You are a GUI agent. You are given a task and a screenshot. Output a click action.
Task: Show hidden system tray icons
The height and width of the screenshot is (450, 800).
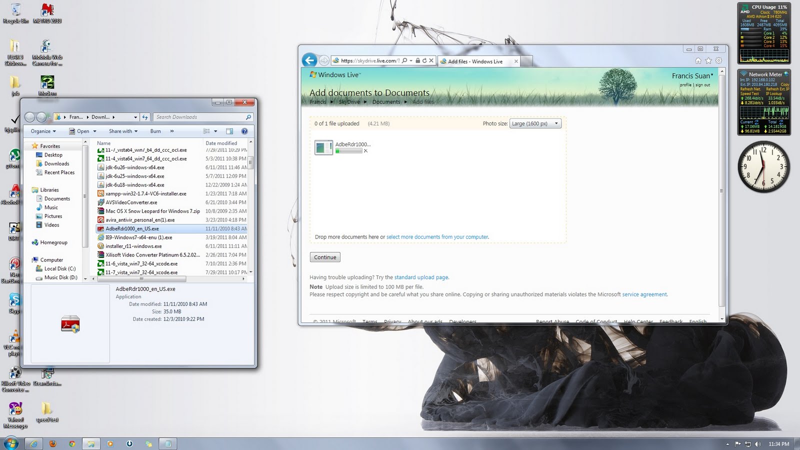click(727, 444)
